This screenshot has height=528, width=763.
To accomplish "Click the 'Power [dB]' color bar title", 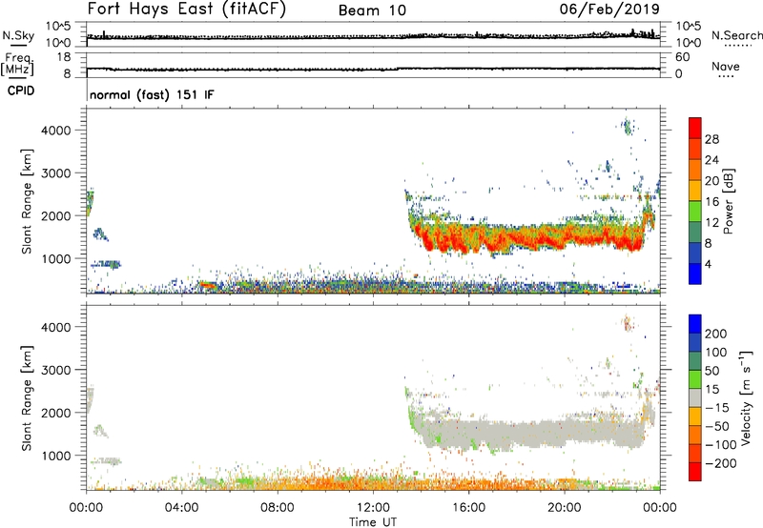I will (729, 201).
